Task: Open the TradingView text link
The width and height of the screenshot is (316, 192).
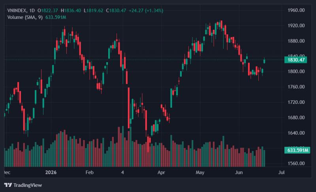Action: [x=28, y=185]
